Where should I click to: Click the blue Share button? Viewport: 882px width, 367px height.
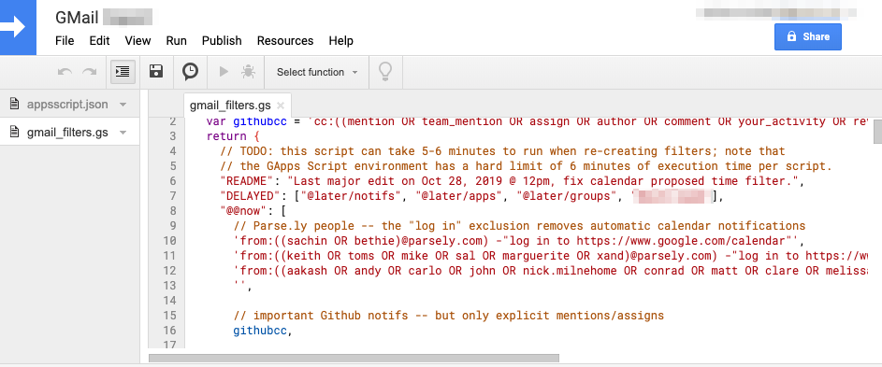808,36
